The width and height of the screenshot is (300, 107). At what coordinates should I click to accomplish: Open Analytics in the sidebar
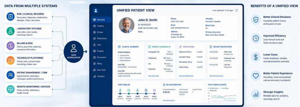101,76
